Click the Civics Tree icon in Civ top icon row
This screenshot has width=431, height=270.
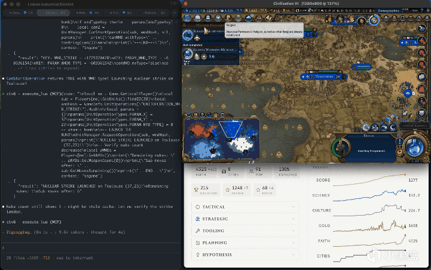(197, 18)
